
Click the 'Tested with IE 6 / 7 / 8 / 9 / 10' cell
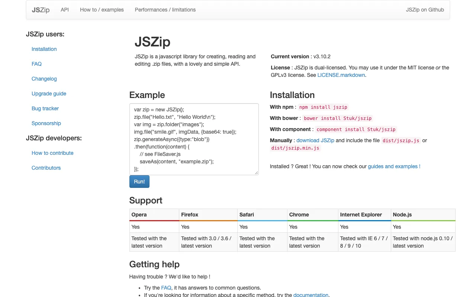tap(365, 242)
